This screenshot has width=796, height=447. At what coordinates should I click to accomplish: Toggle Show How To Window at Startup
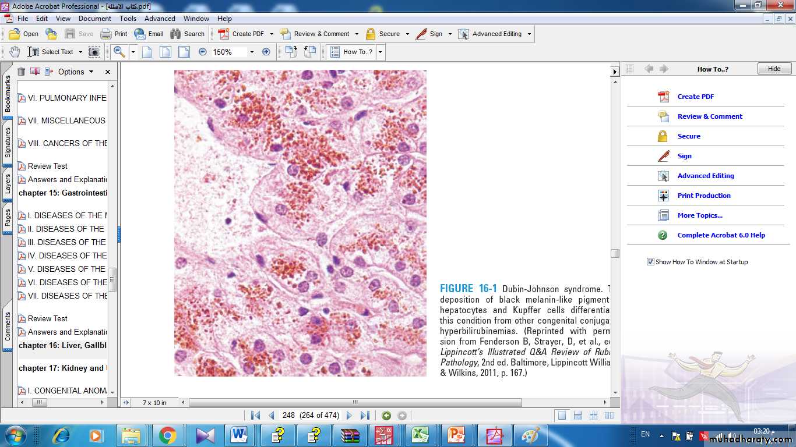[650, 262]
